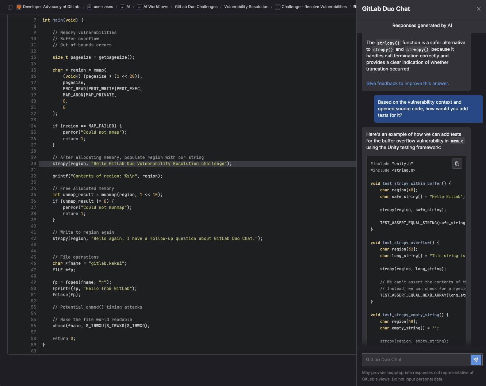486x386 pixels.
Task: Click 'PROT_READ|PROT_WRITE|PROT_EXEC,' line
Action: (x=103, y=89)
